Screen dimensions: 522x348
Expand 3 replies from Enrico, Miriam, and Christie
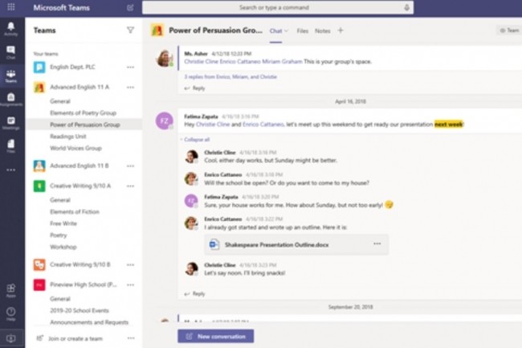(230, 77)
